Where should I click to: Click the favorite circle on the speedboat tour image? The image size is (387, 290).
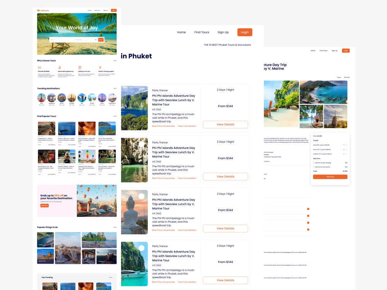[141, 248]
